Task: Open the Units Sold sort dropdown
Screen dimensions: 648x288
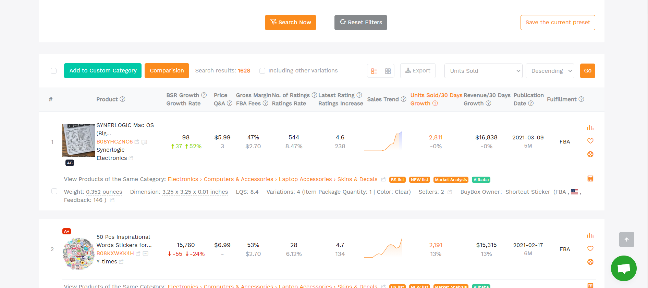Action: click(483, 71)
